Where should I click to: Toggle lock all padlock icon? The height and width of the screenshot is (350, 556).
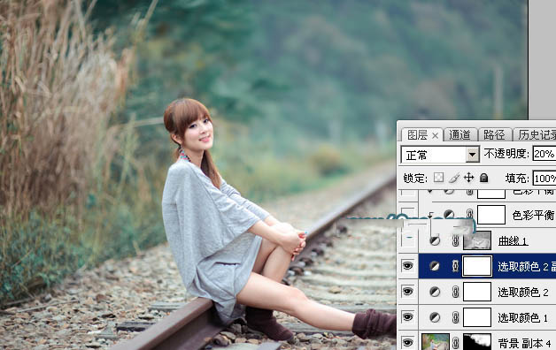pos(483,178)
